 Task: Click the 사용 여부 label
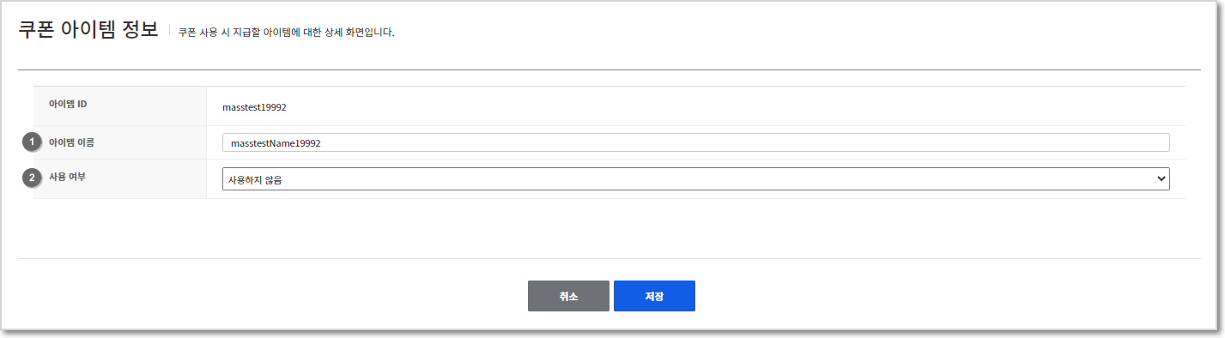tap(68, 176)
